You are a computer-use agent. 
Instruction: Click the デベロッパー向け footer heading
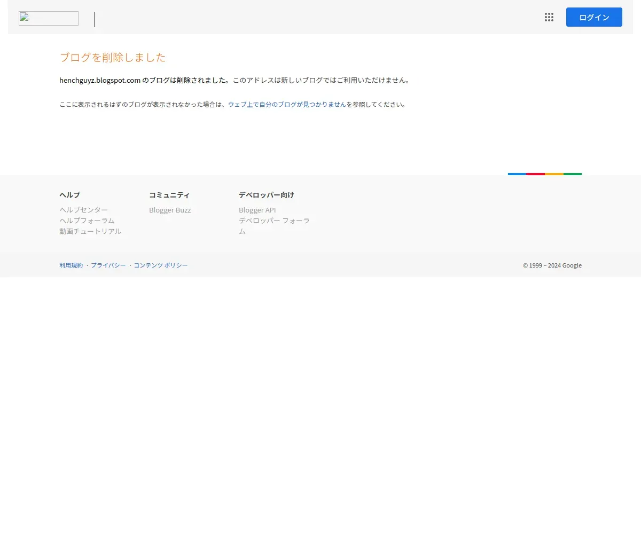[267, 195]
